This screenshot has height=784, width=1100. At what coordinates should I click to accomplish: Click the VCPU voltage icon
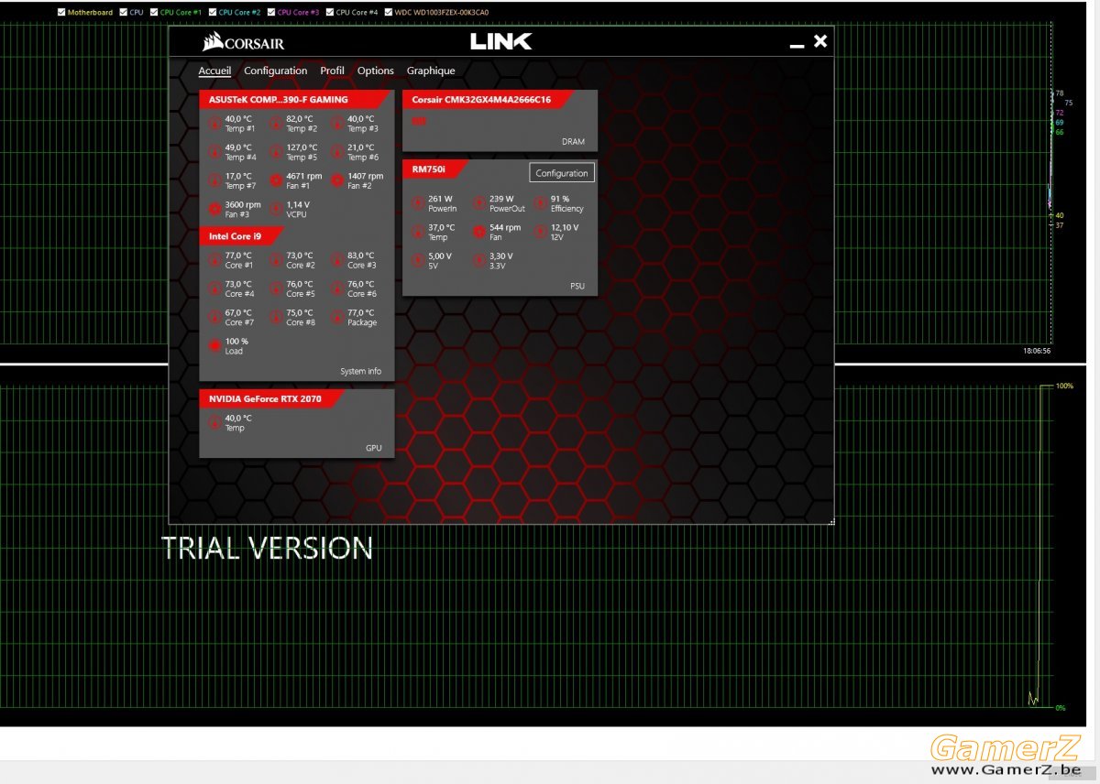[x=277, y=209]
